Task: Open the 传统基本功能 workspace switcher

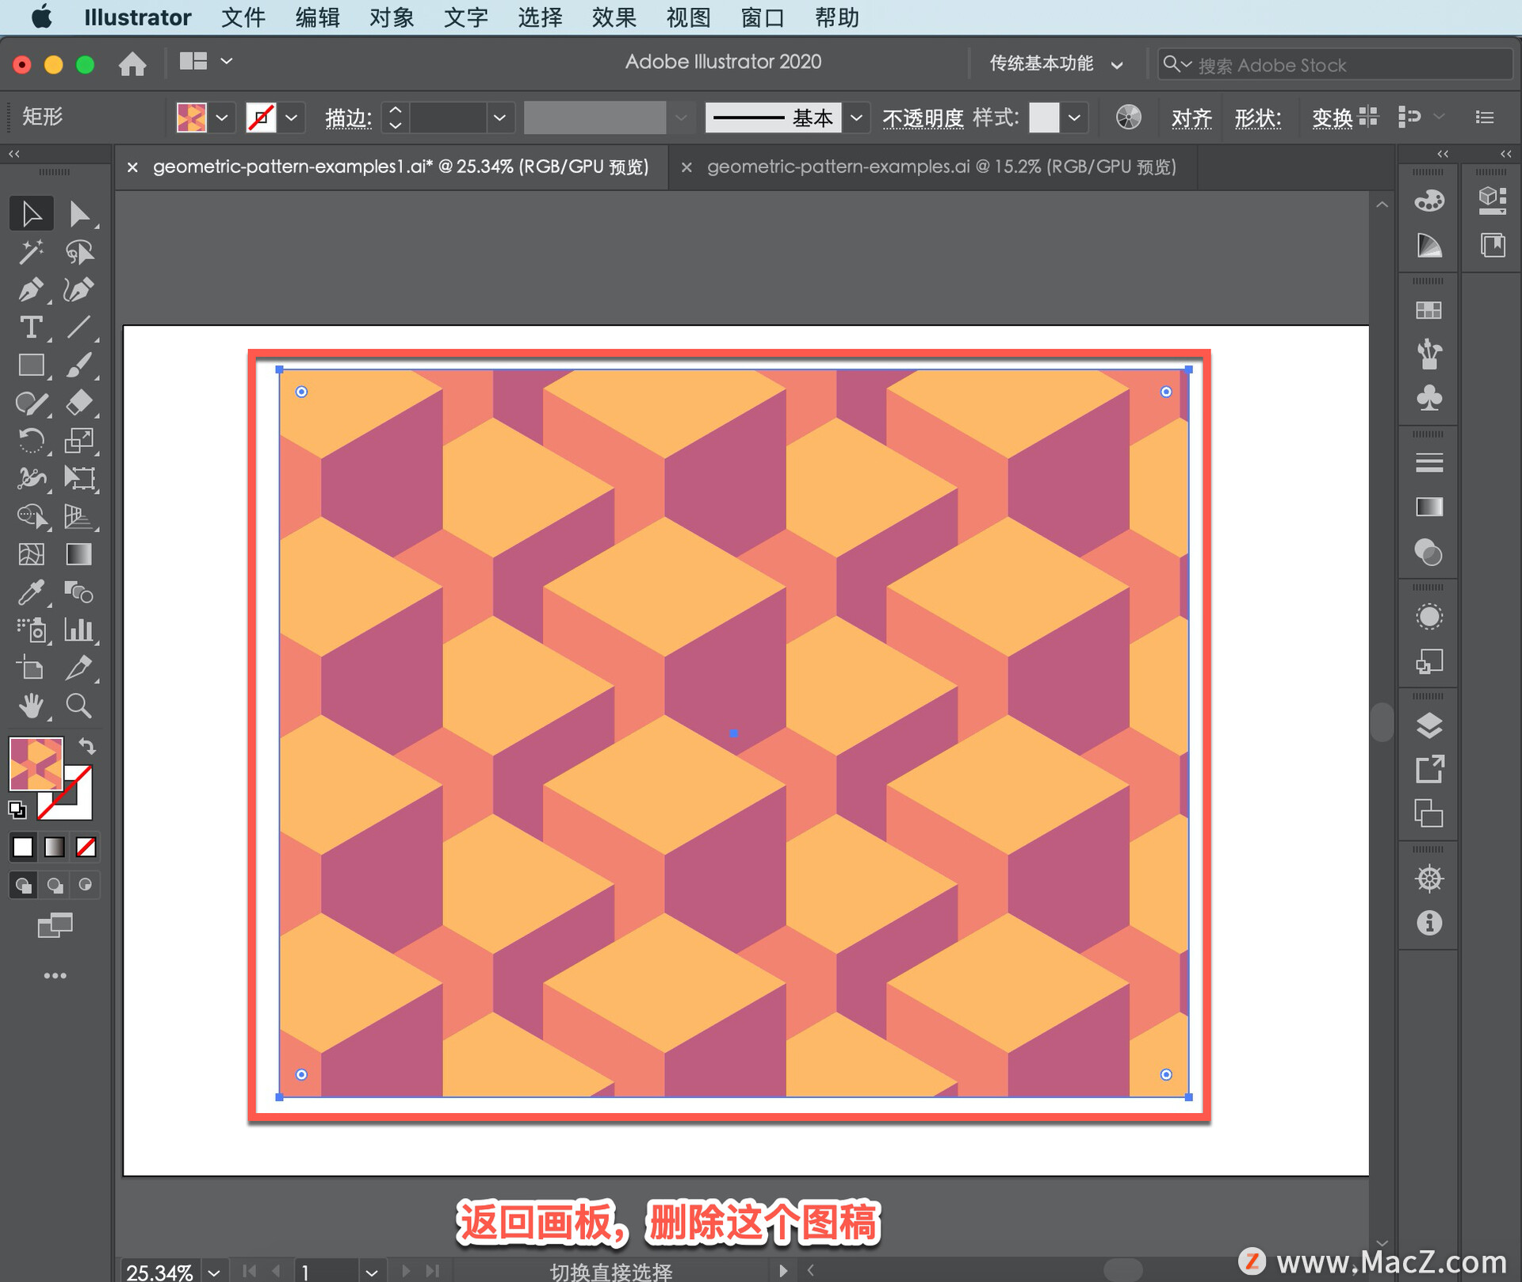Action: pyautogui.click(x=1055, y=63)
